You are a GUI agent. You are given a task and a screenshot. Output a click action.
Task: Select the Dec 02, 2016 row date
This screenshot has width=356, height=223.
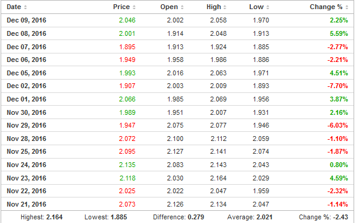[x=27, y=86]
